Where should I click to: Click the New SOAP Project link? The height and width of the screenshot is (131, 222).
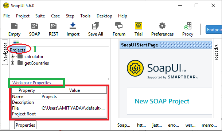point(162,101)
